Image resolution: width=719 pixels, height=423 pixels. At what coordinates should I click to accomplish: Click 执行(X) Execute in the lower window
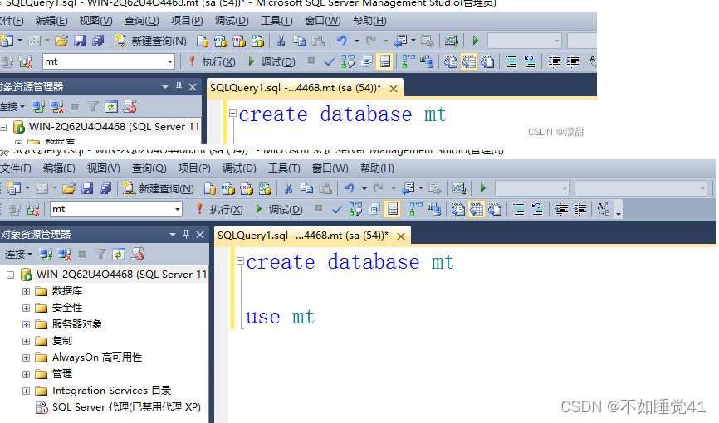pos(220,210)
